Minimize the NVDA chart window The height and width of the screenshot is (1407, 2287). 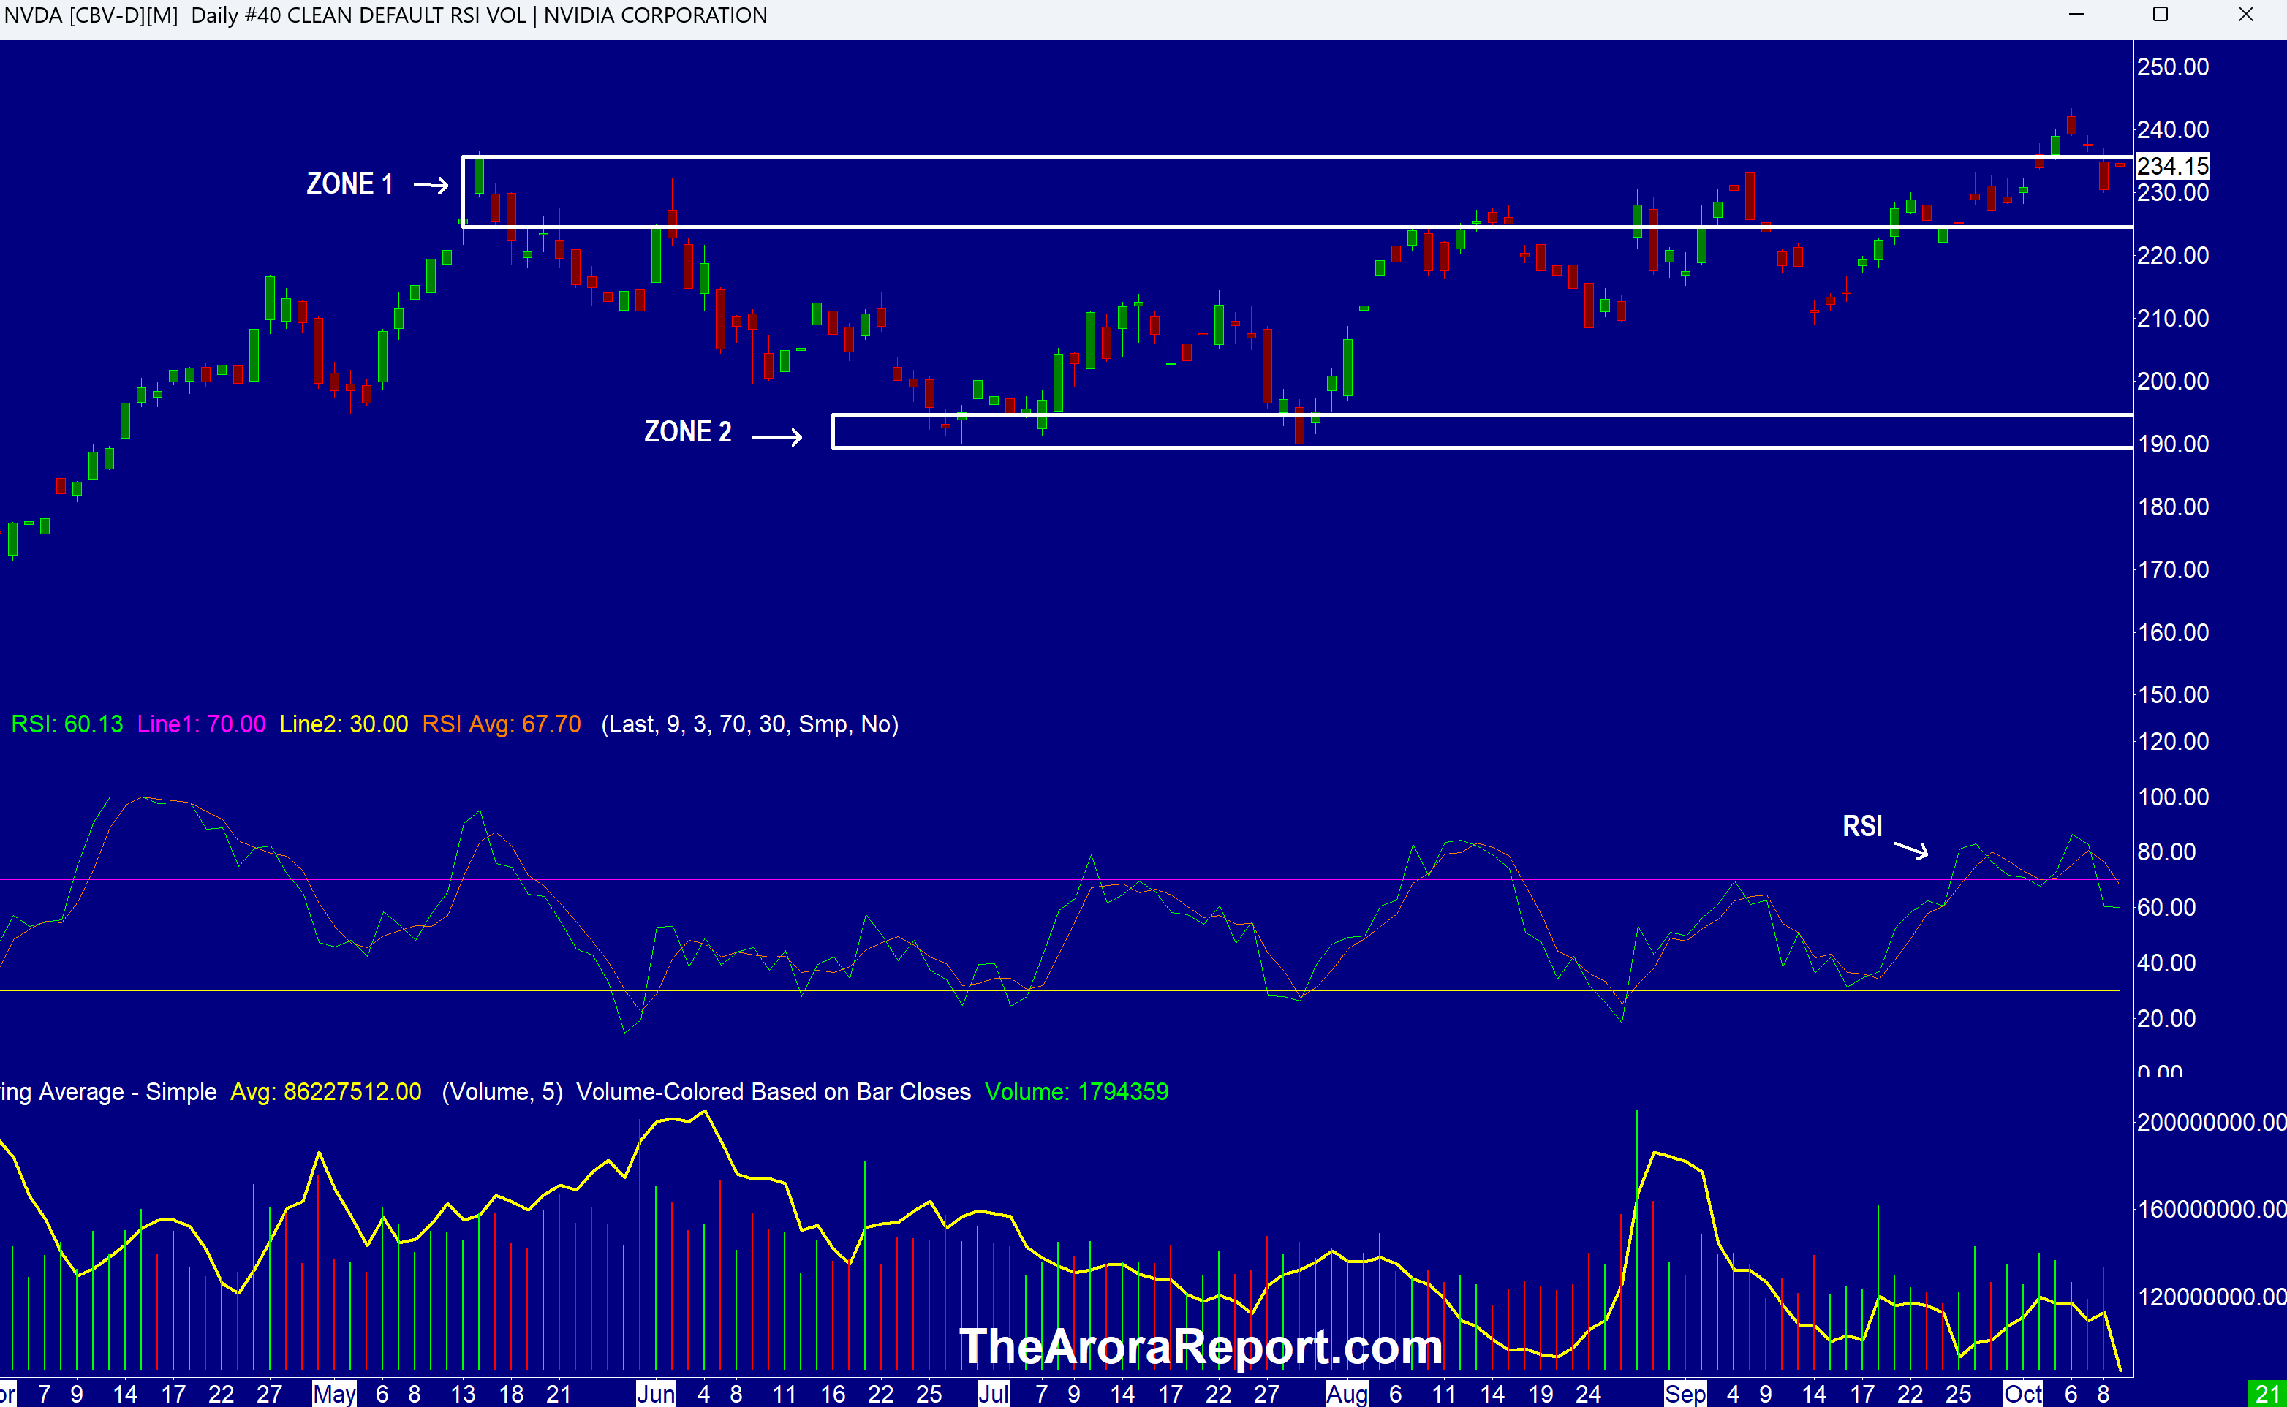tap(2076, 15)
